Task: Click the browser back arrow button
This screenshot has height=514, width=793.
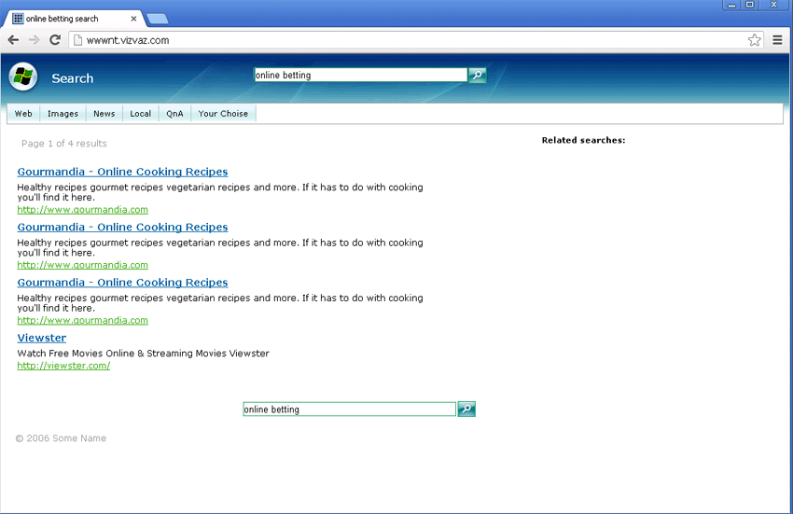Action: (x=13, y=40)
